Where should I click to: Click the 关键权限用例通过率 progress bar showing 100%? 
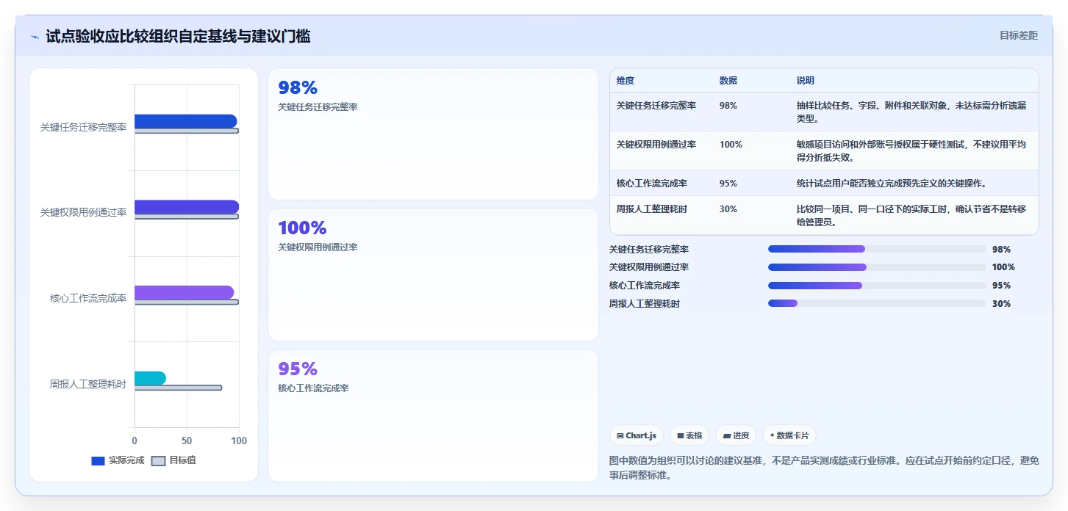coord(877,267)
